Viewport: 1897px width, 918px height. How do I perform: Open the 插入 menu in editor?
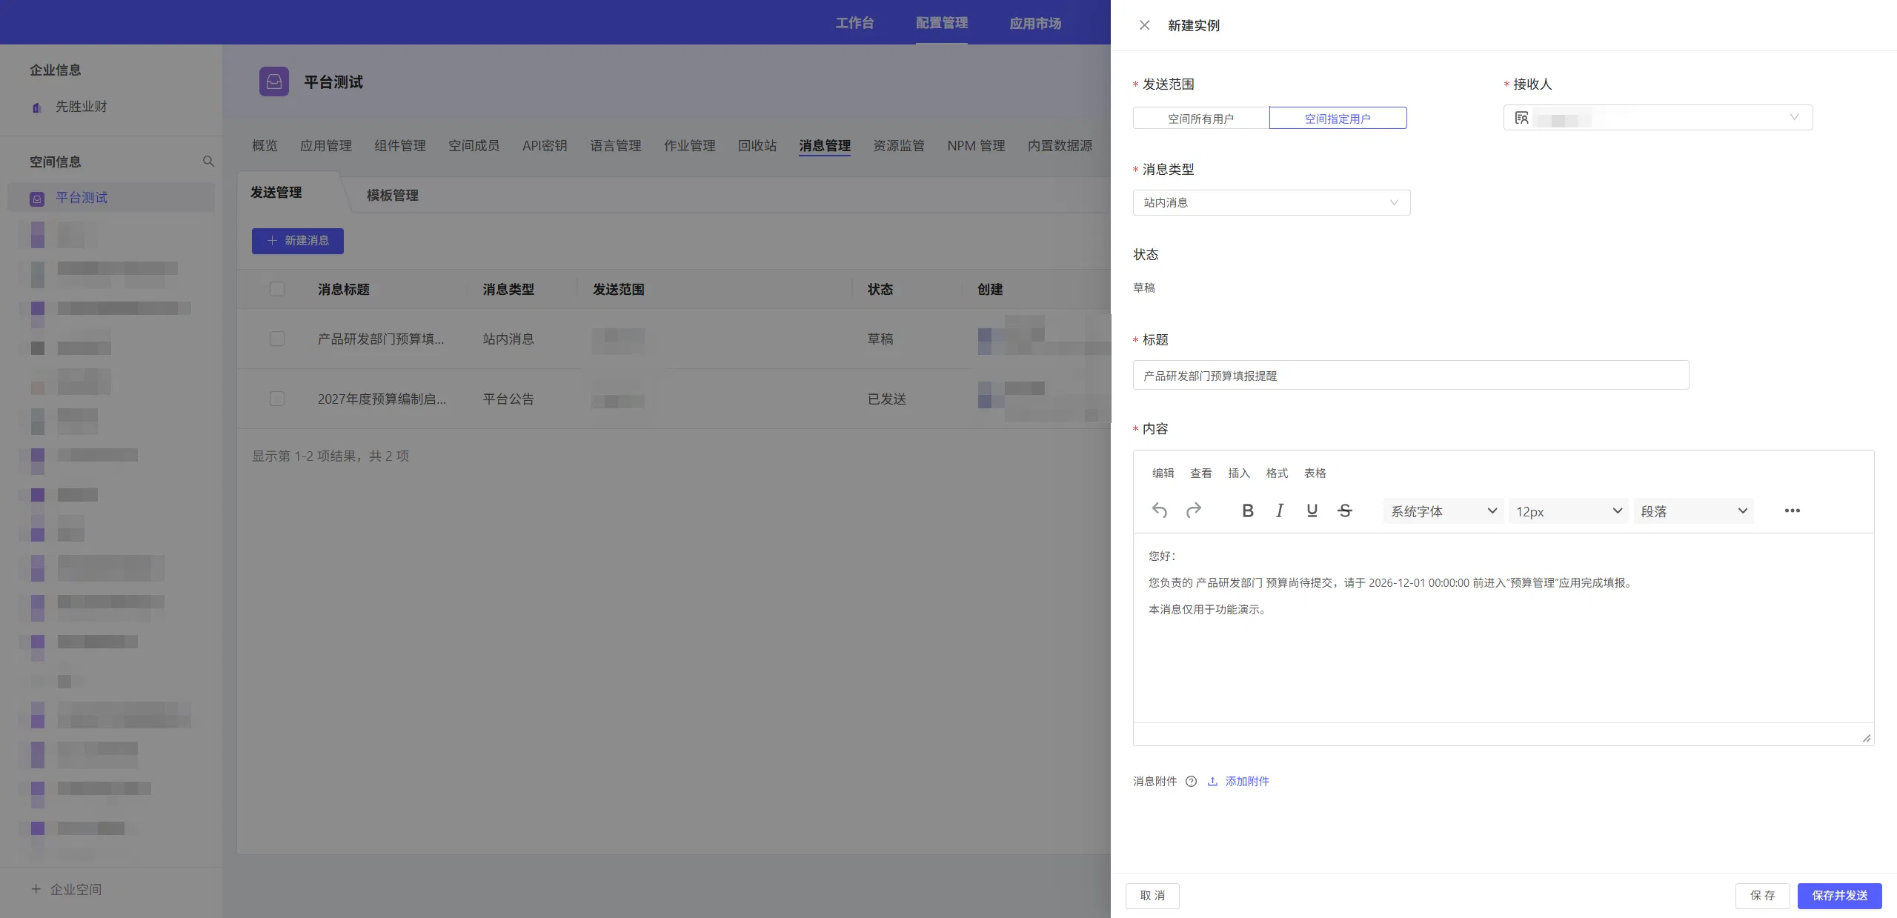click(1239, 473)
